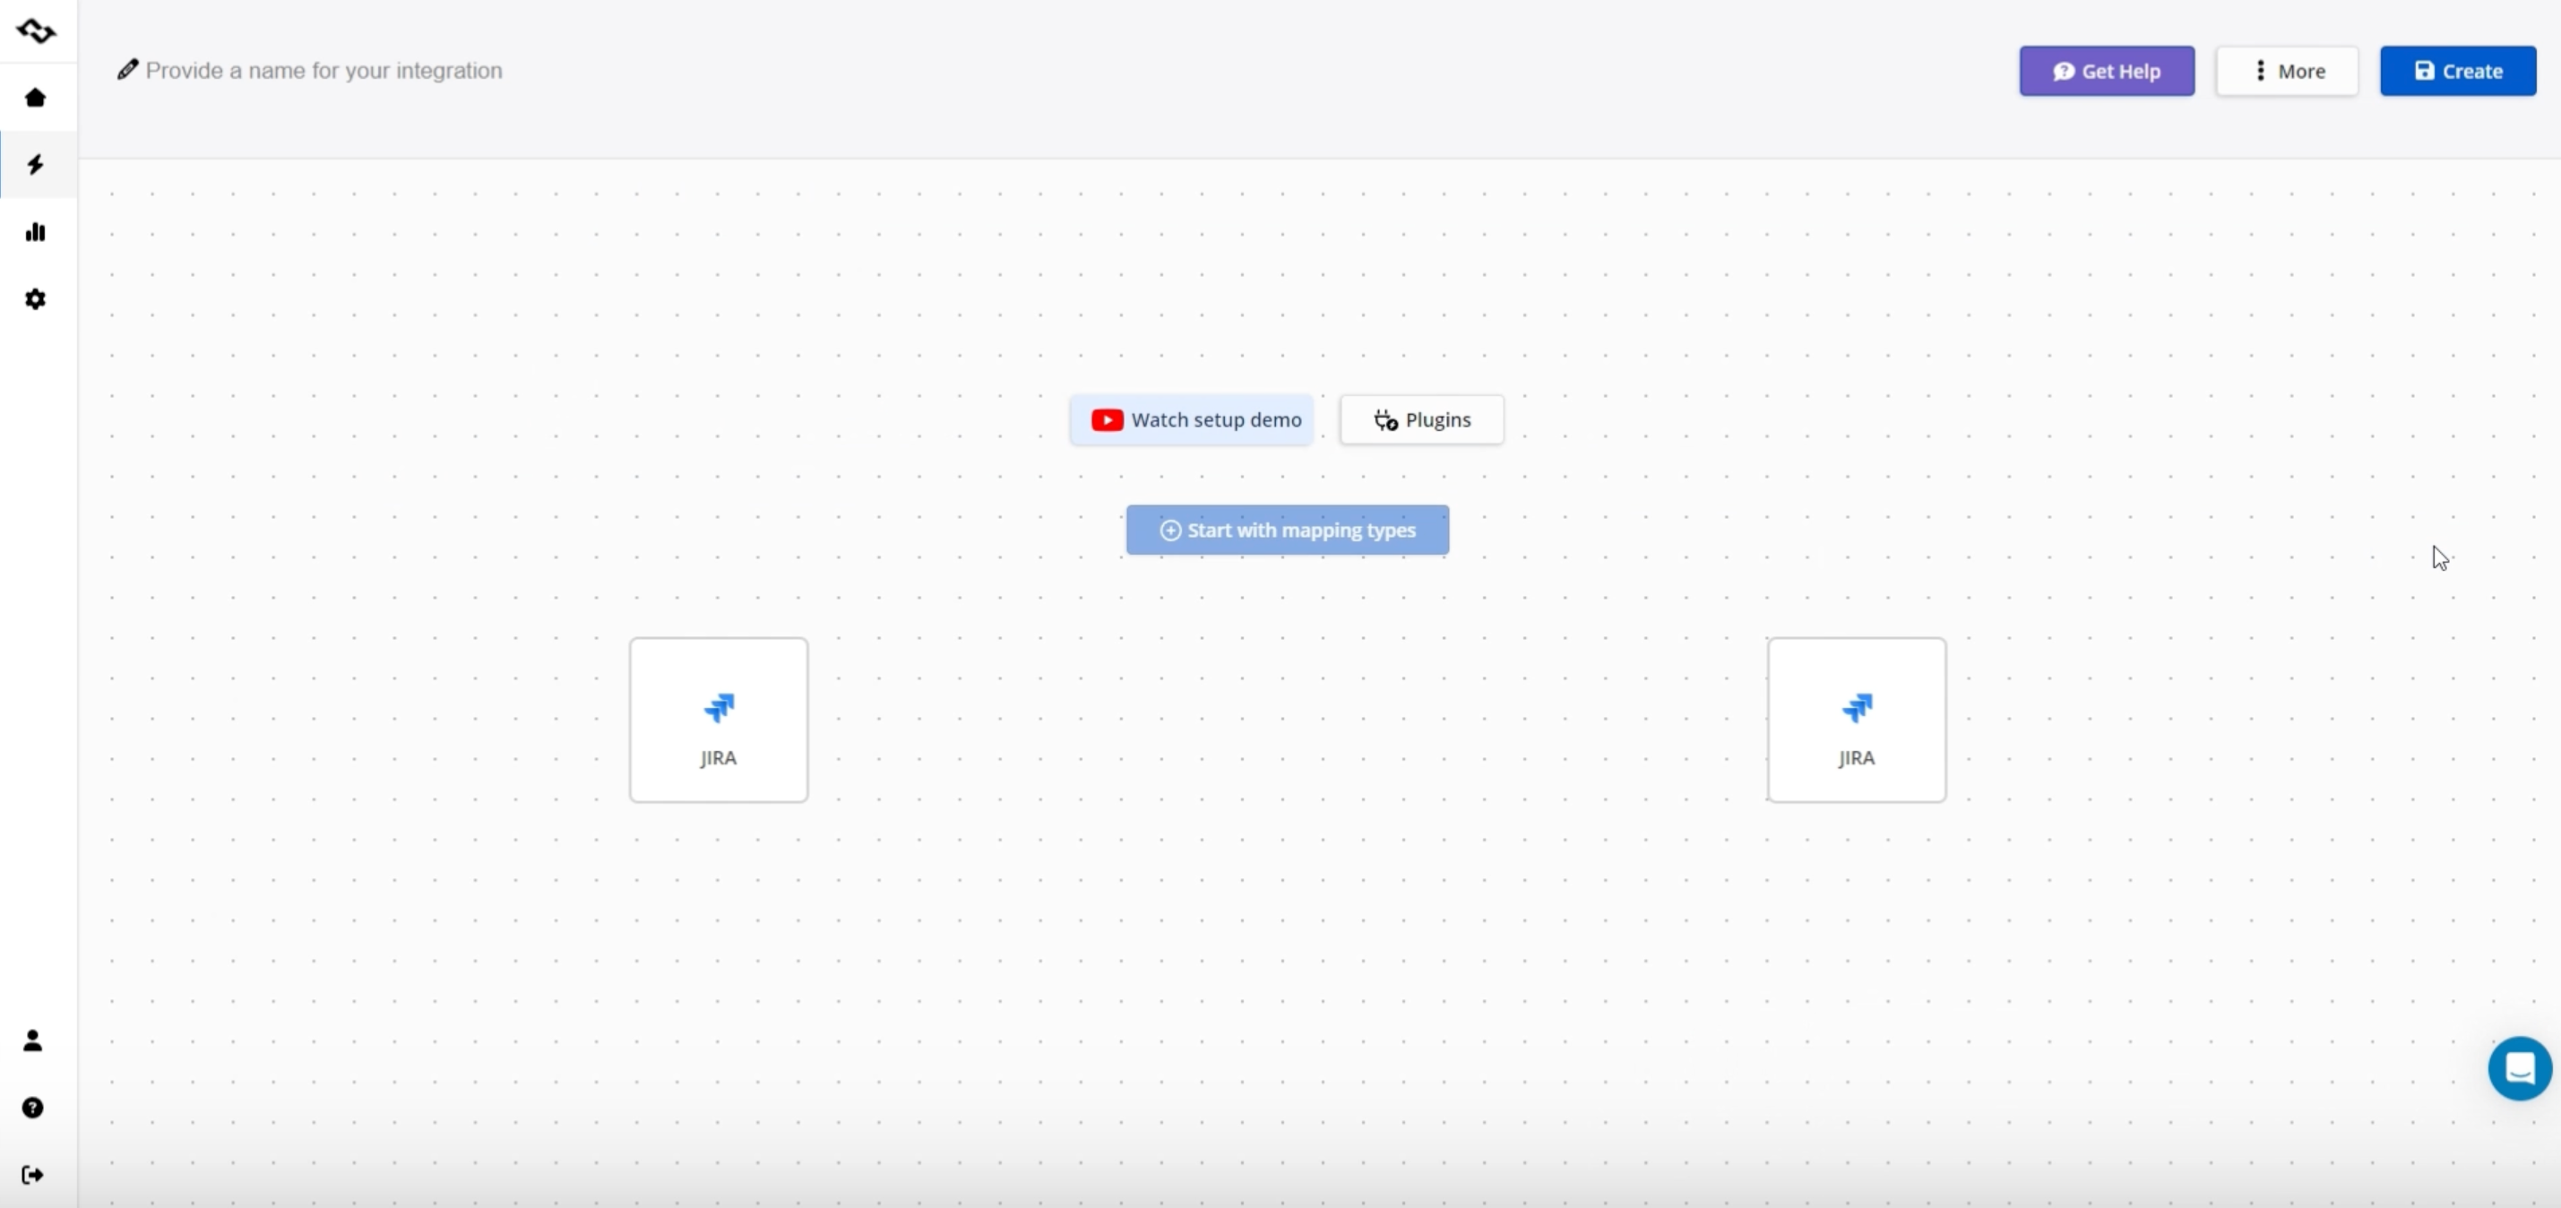
Task: Open integrations via the lightning bolt icon
Action: (36, 164)
